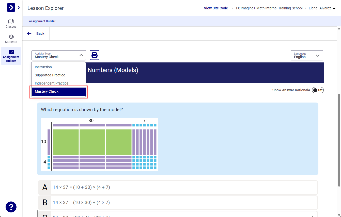Screen dimensions: 341x217
Task: Turn on Show Answer Rationale
Action: pyautogui.click(x=318, y=90)
